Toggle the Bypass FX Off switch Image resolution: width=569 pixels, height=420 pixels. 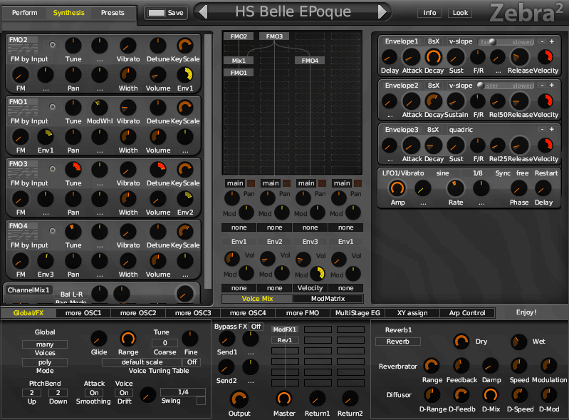(256, 327)
